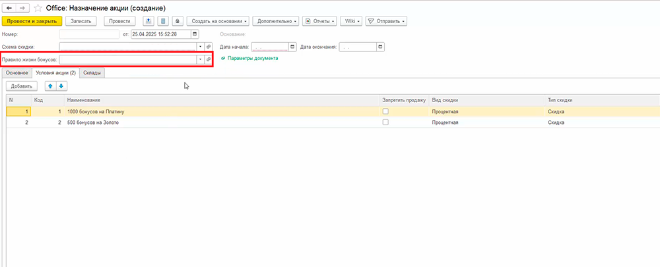Add form to favorites with star icon

coord(38,7)
